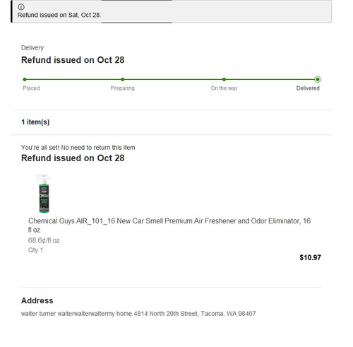
Task: Click the Tacoma delivery address text
Action: point(138,314)
